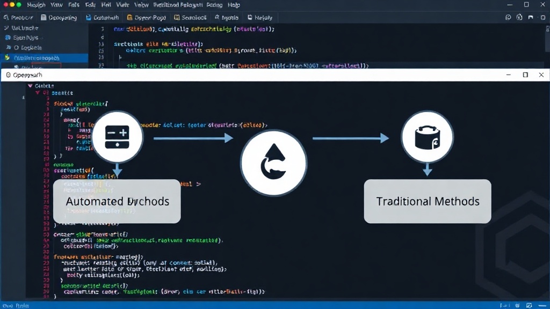Image resolution: width=550 pixels, height=309 pixels.
Task: Click the status bar icon at bottom right
Action: click(x=529, y=305)
